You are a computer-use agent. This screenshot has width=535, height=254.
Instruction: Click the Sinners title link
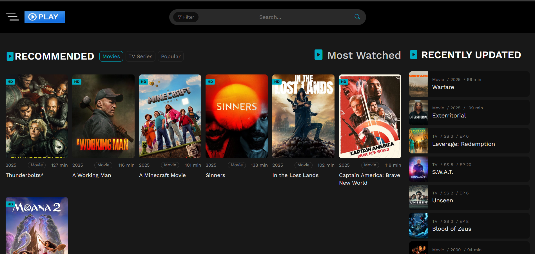point(215,175)
